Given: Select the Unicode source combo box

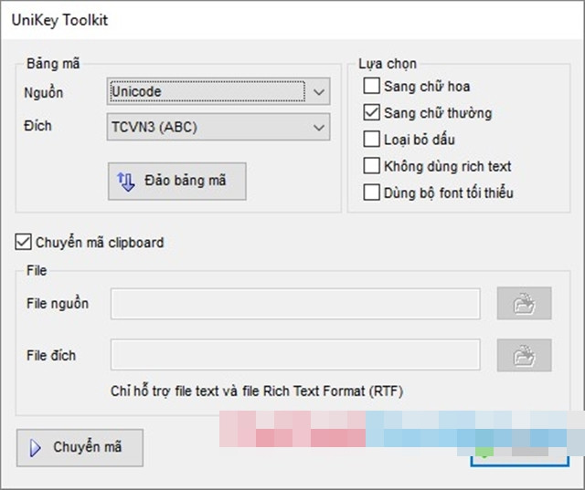Looking at the screenshot, I should 207,92.
